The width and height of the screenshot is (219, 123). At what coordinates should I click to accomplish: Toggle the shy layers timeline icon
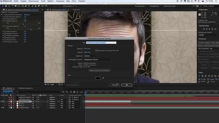point(71,92)
